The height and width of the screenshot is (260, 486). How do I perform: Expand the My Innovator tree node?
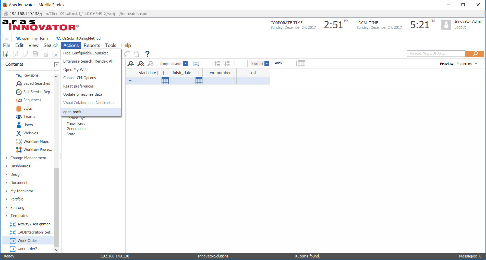(x=6, y=191)
